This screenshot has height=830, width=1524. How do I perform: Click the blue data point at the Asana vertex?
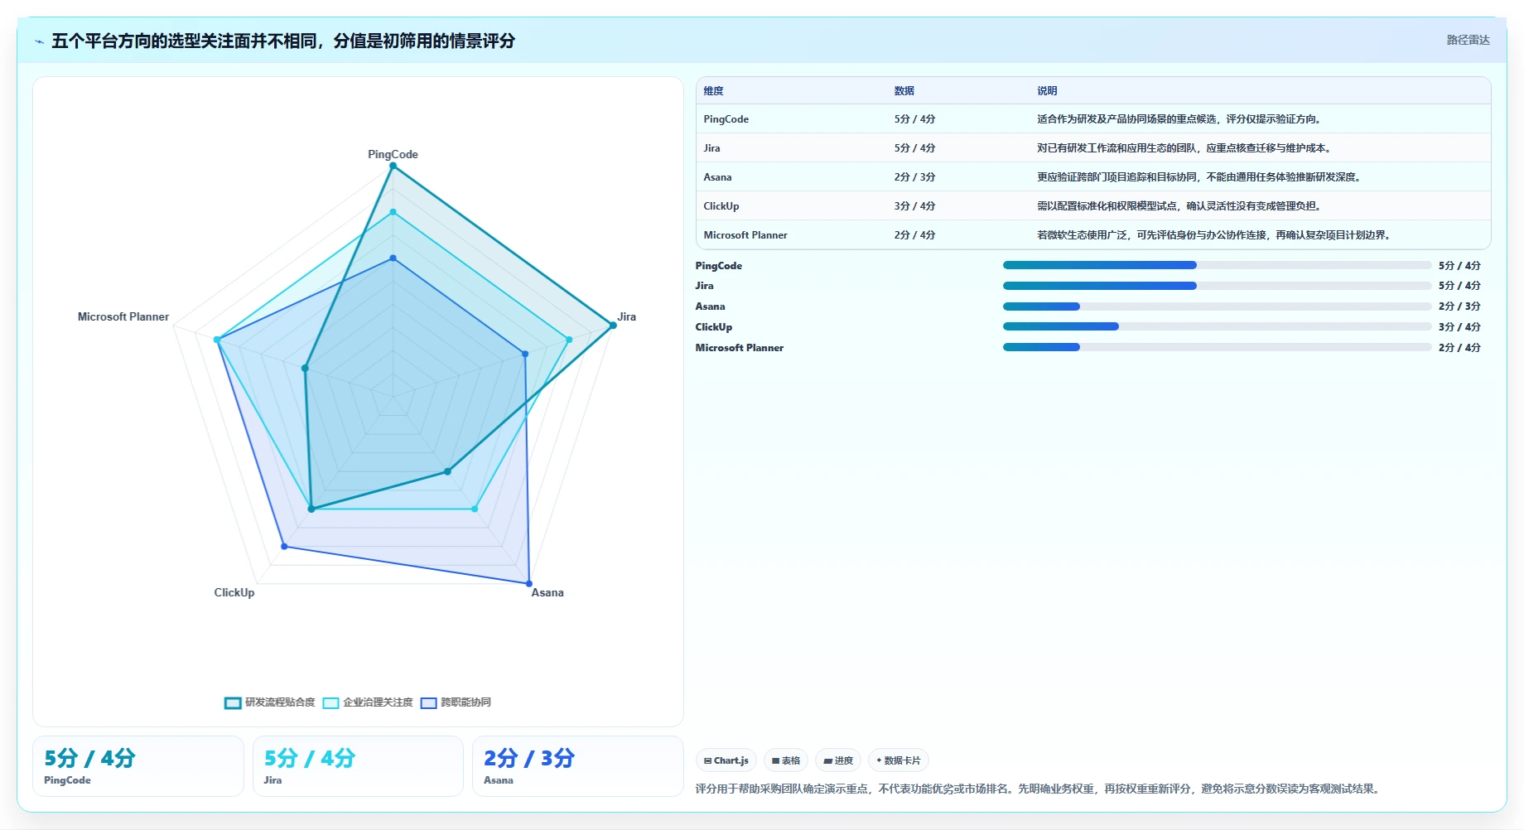point(529,584)
